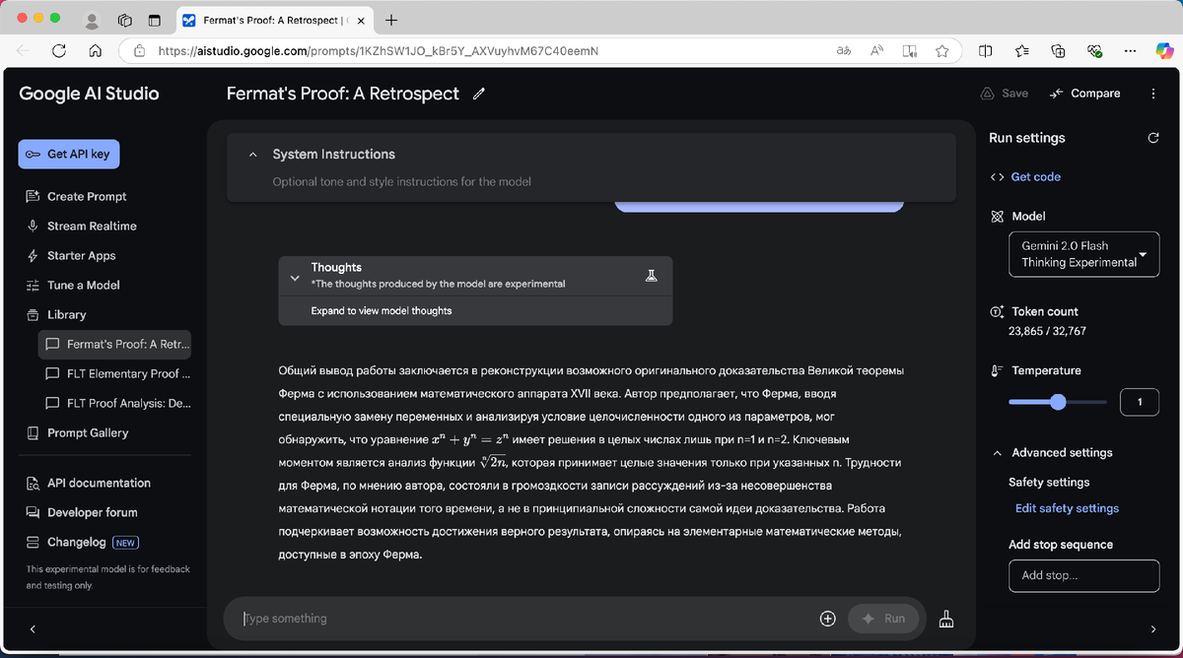This screenshot has width=1183, height=658.
Task: Go to the browser home page
Action: pyautogui.click(x=95, y=50)
